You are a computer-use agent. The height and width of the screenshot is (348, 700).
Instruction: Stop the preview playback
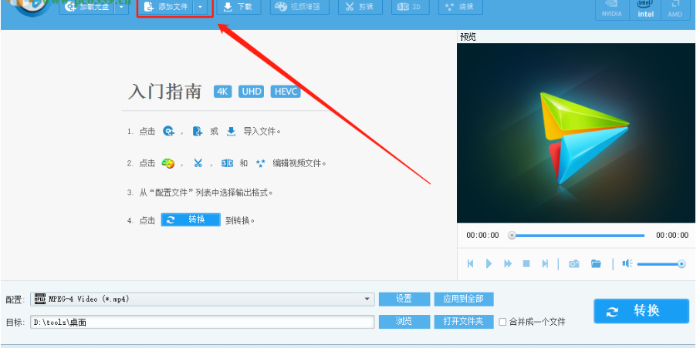(526, 264)
